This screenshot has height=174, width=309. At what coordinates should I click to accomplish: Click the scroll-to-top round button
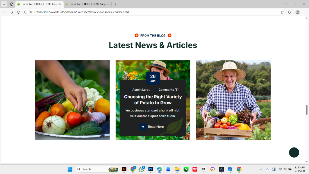pyautogui.click(x=294, y=153)
